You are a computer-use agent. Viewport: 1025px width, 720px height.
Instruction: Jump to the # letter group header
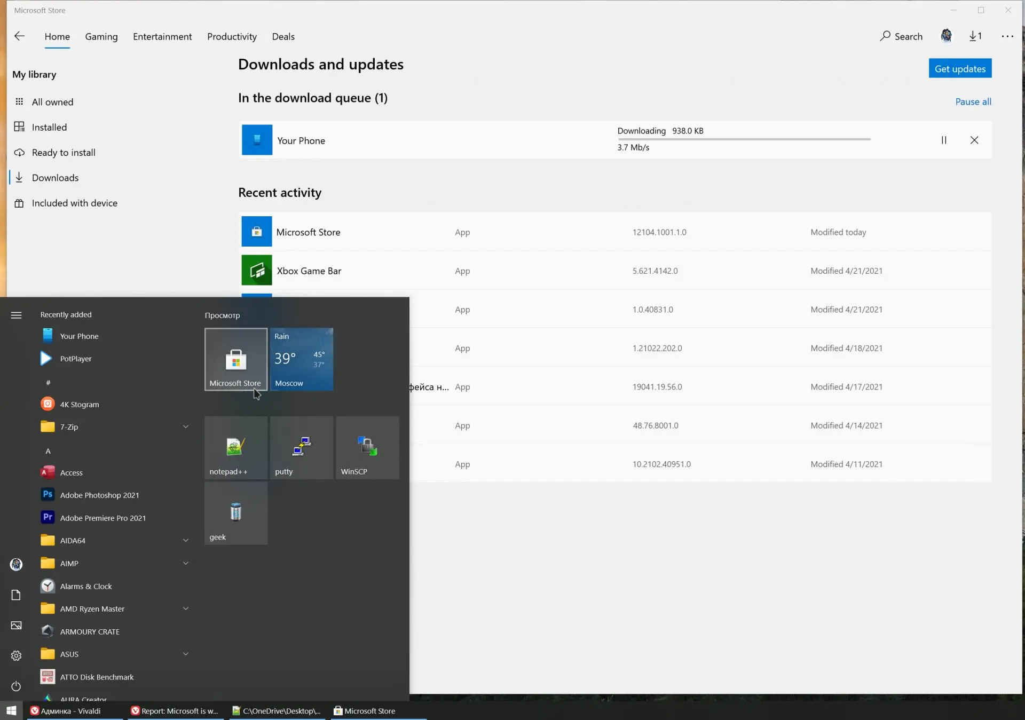pos(48,382)
